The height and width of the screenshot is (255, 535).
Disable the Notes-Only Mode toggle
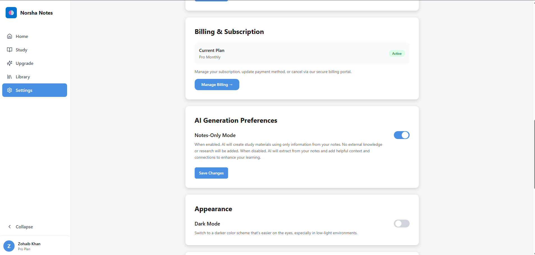(x=401, y=135)
